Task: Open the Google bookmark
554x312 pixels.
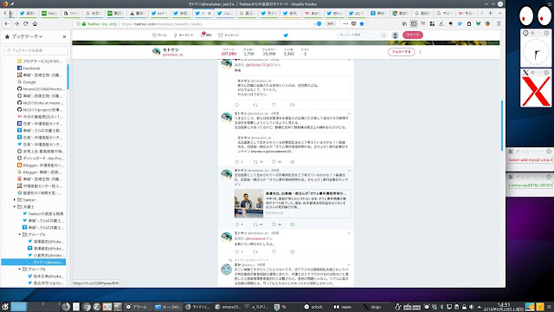Action: point(29,81)
